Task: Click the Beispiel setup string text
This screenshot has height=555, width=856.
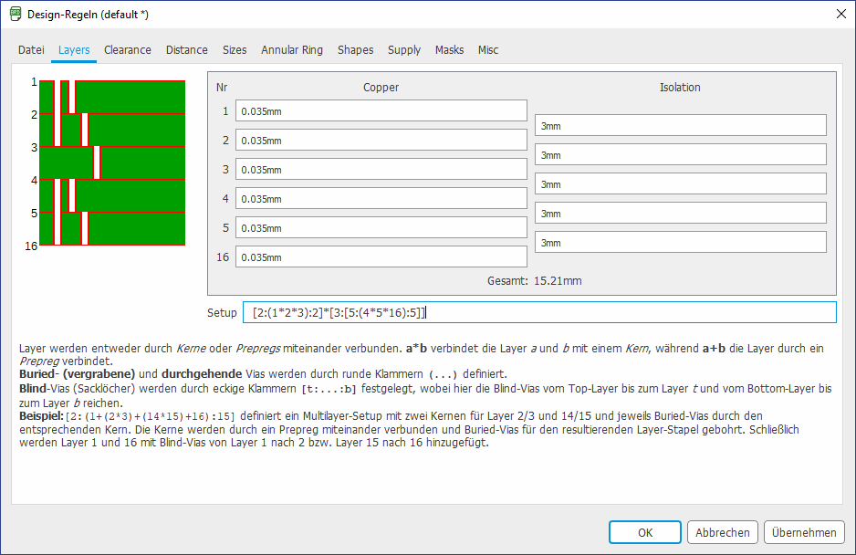Action: tap(151, 416)
